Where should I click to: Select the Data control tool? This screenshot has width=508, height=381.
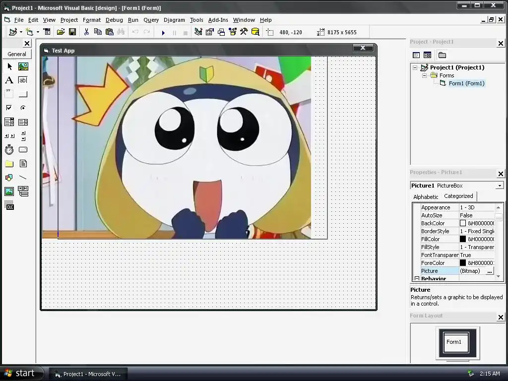[x=23, y=191]
